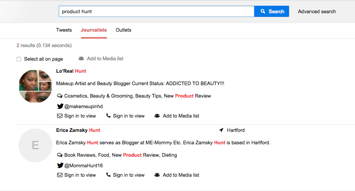Click Sign in to view phone for Lo'Real Hunt
Screen dimensions: 355x191
(x=129, y=116)
